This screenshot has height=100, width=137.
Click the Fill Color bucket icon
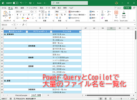pyautogui.click(x=23, y=18)
